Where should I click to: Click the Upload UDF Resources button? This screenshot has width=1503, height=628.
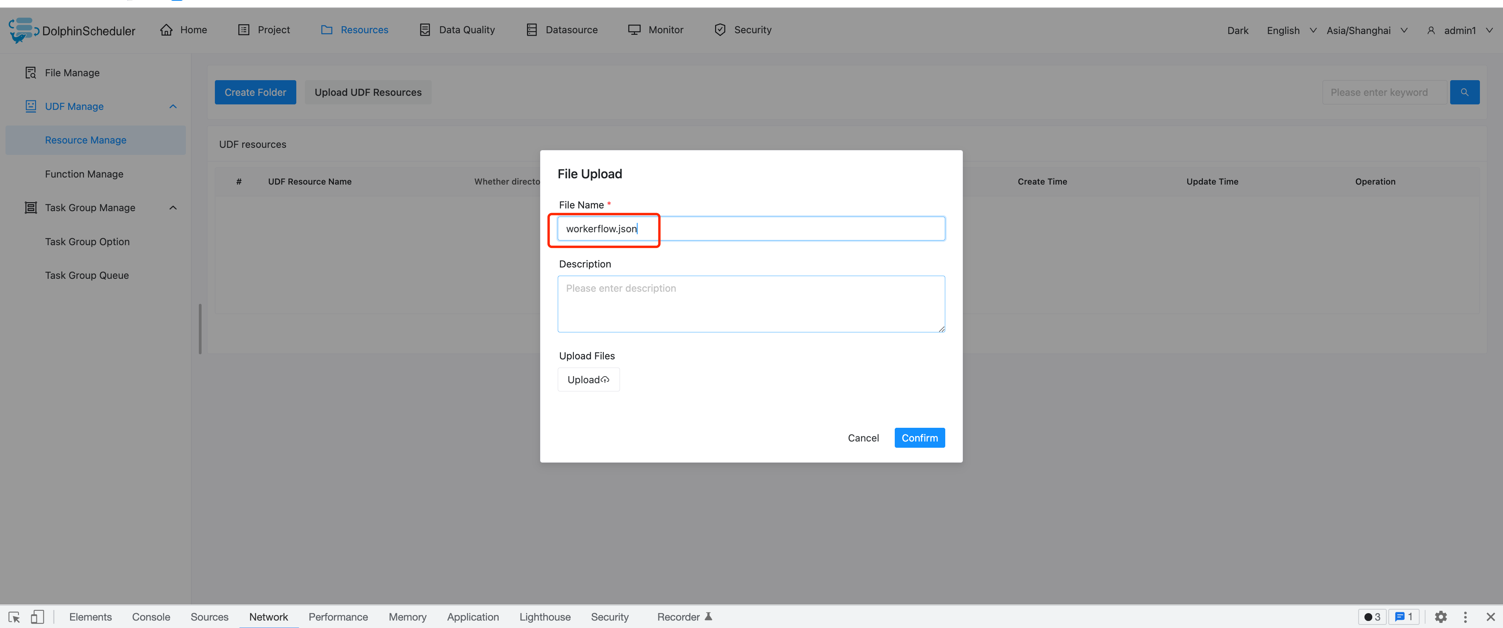click(x=368, y=92)
